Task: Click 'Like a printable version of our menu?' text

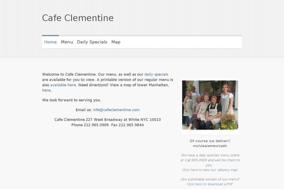Action: 210,179
